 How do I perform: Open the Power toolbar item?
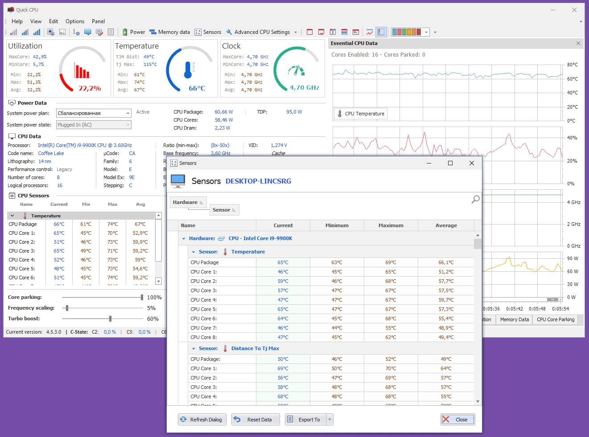coord(134,32)
